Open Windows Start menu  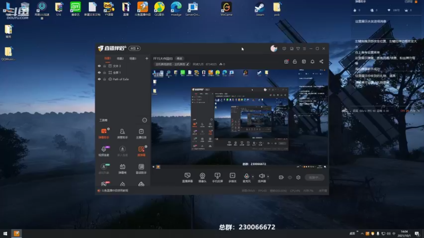tap(5, 233)
